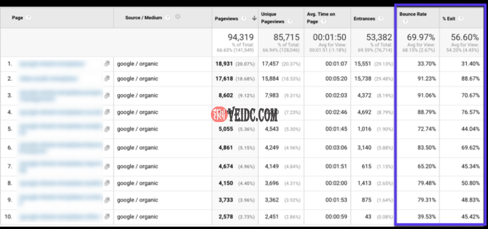Image resolution: width=488 pixels, height=229 pixels.
Task: Open the blurred page link in row 1
Action: pyautogui.click(x=52, y=64)
